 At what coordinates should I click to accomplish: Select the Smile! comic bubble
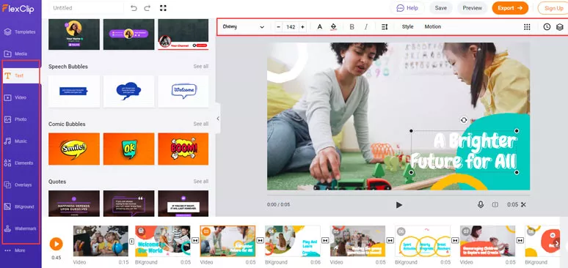coord(74,149)
